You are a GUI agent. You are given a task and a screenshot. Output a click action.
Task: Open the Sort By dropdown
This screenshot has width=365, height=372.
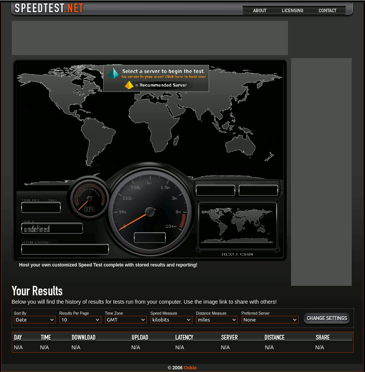pos(35,320)
